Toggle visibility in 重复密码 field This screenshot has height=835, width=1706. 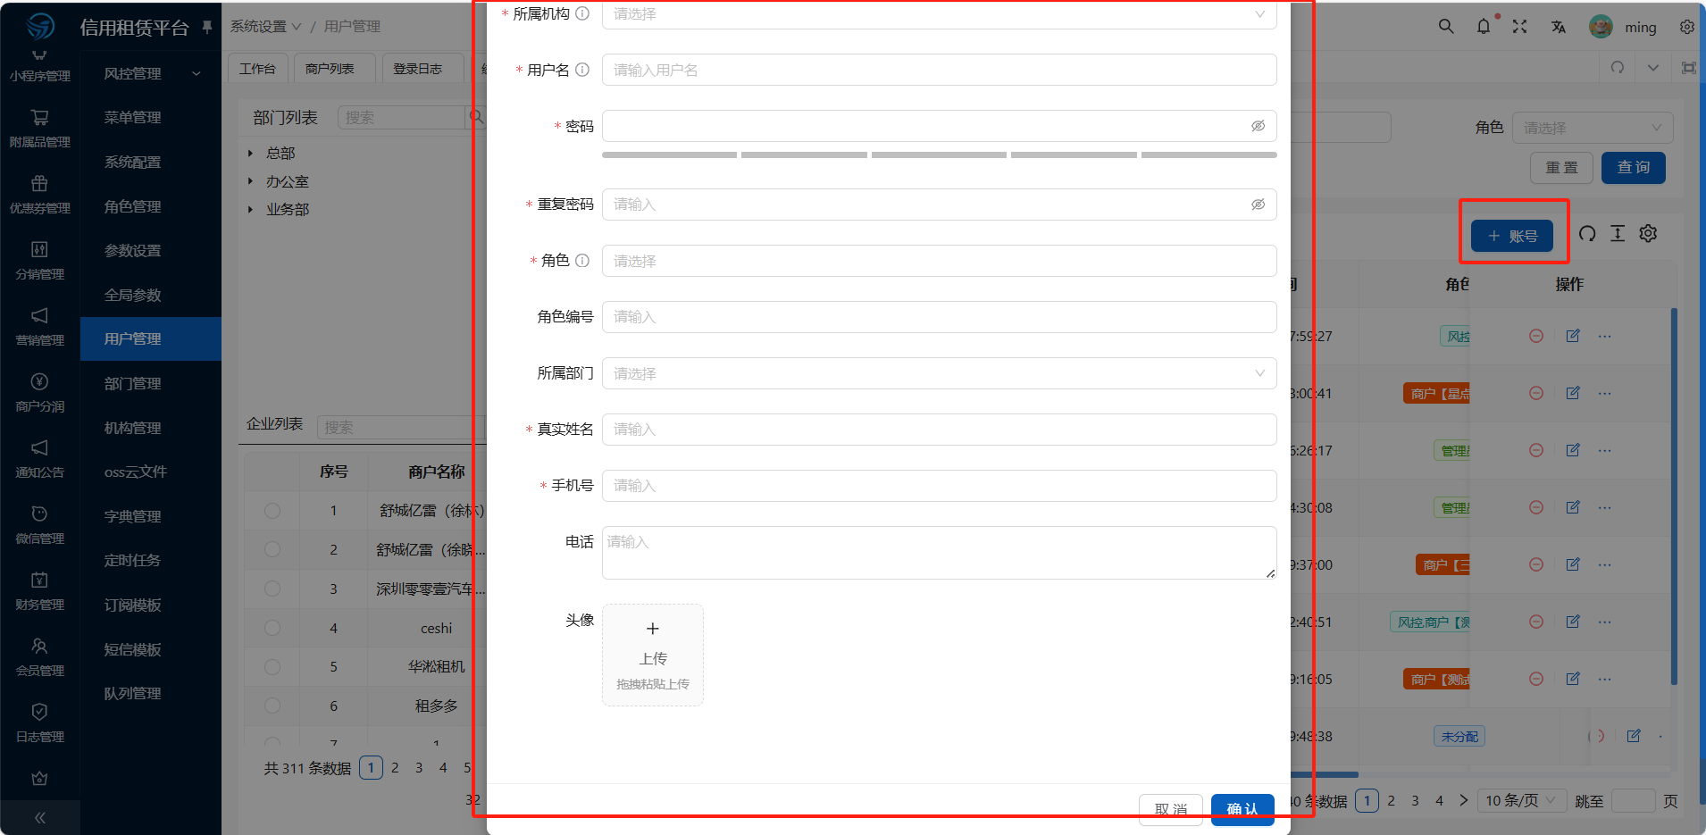(1258, 205)
